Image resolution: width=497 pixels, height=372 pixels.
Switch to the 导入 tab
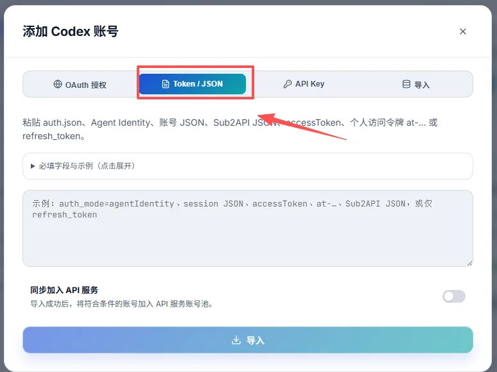[x=415, y=84]
